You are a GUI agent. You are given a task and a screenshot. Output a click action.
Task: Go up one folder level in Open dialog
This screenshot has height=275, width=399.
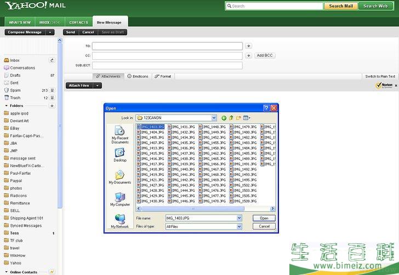tap(231, 118)
